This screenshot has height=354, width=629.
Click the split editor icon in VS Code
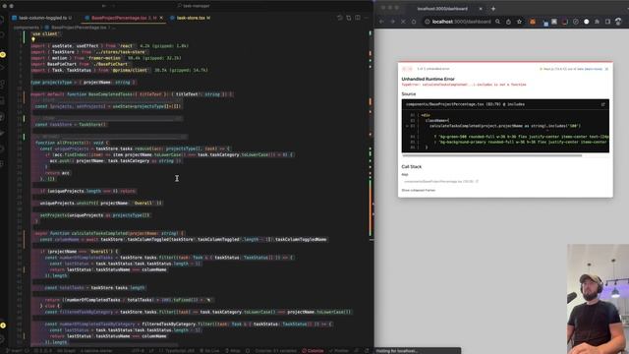(358, 18)
